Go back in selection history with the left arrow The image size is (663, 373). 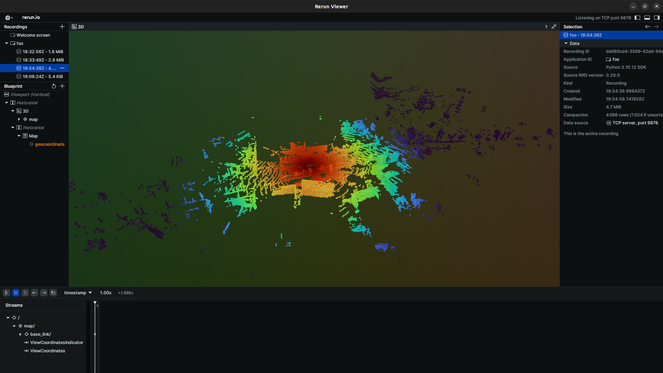(x=647, y=27)
